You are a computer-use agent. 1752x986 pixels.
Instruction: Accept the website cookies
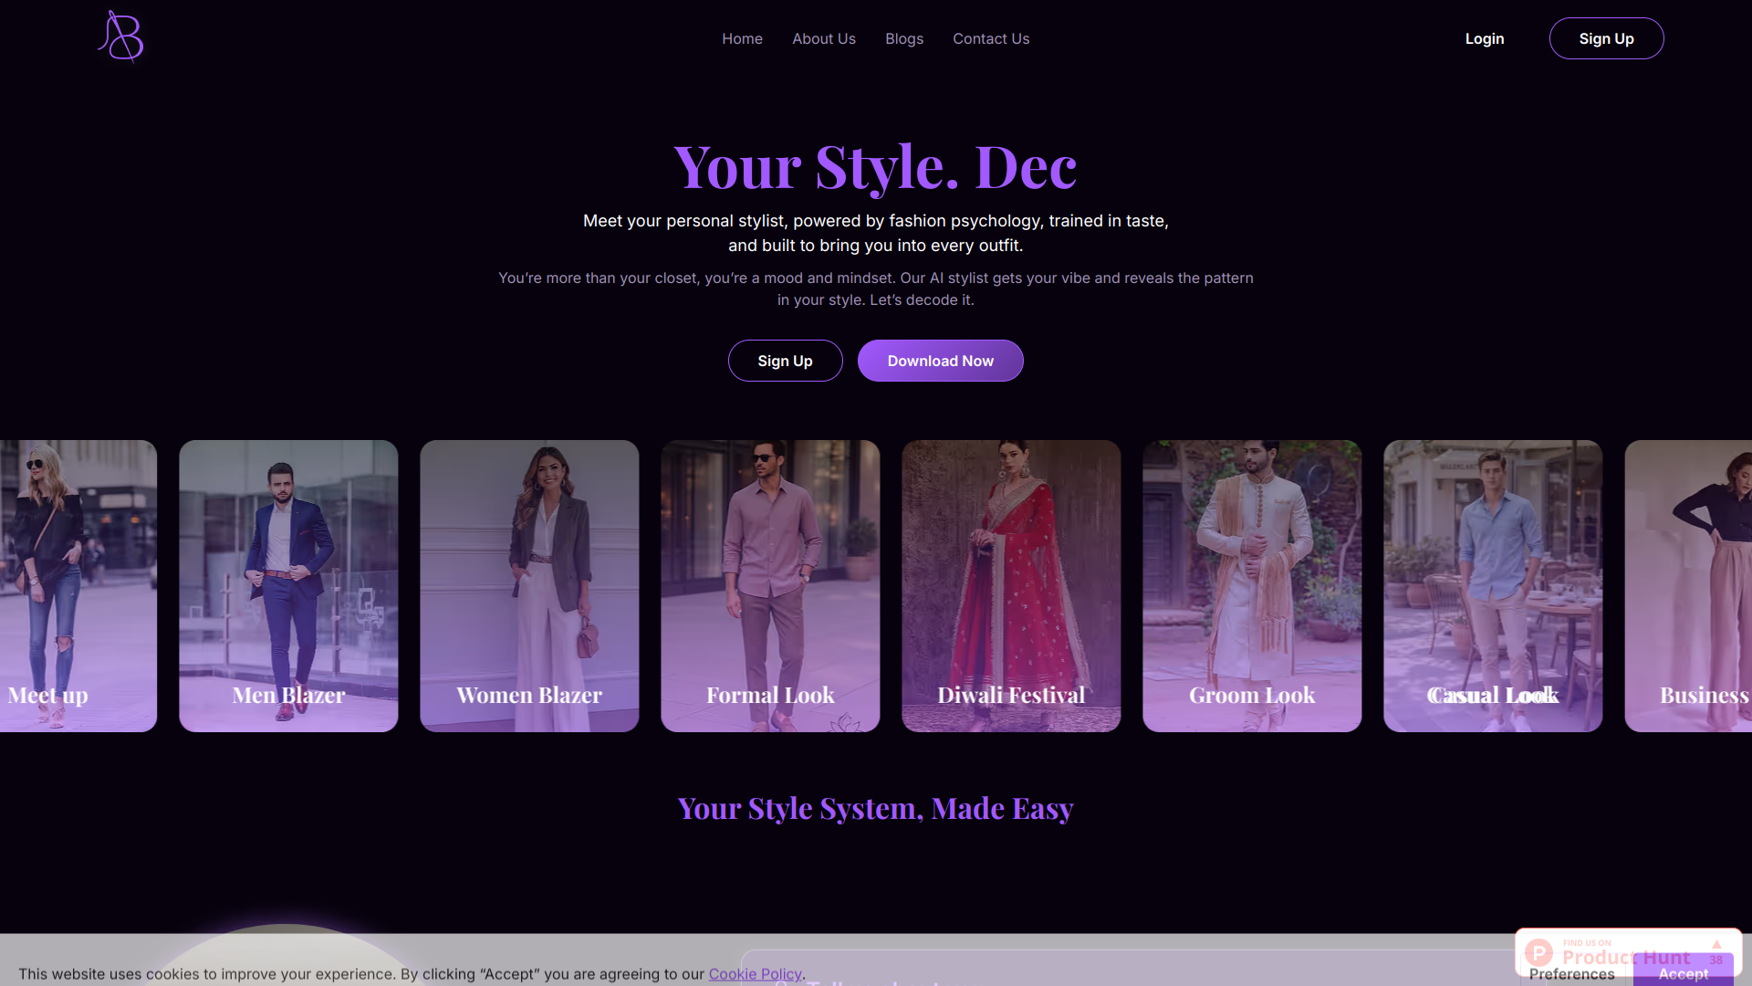1682,974
